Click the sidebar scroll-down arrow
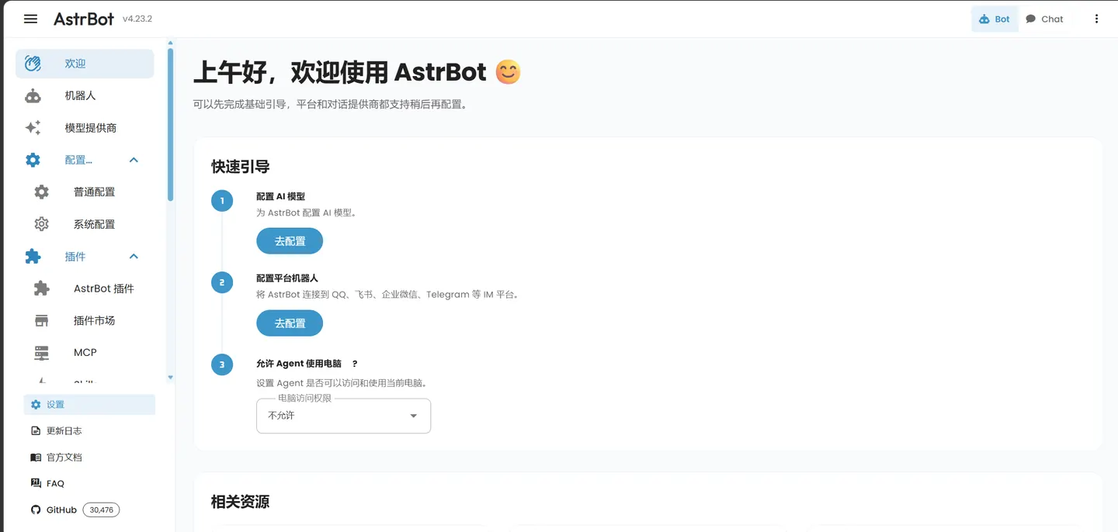Image resolution: width=1118 pixels, height=532 pixels. click(x=170, y=378)
